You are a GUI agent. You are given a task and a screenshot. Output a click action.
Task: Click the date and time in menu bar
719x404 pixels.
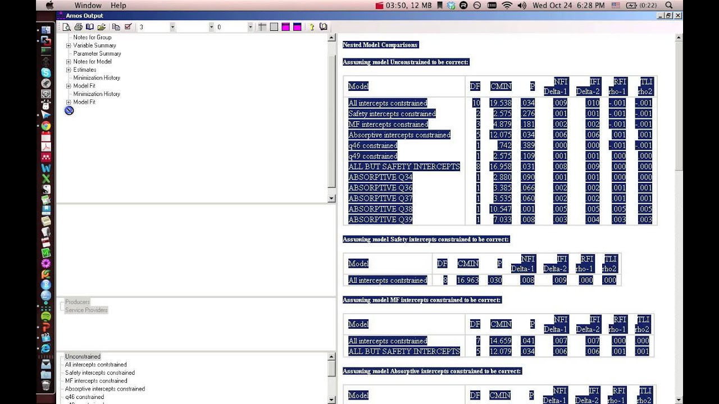click(x=568, y=5)
